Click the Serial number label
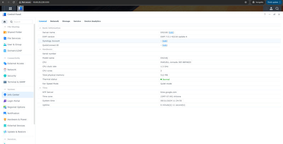Screen dimensions: 283x144 coord(49,54)
